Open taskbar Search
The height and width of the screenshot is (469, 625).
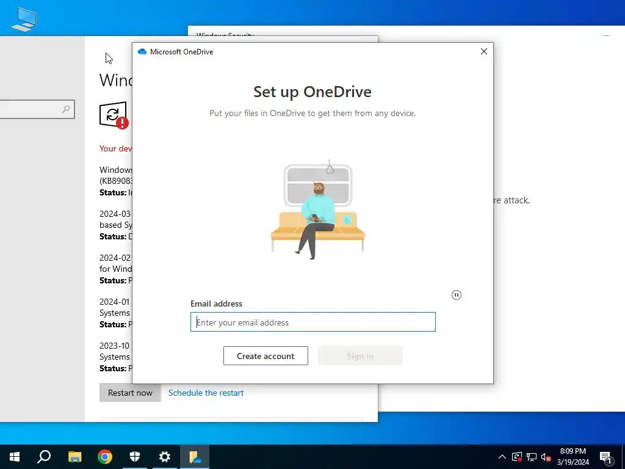tap(44, 457)
